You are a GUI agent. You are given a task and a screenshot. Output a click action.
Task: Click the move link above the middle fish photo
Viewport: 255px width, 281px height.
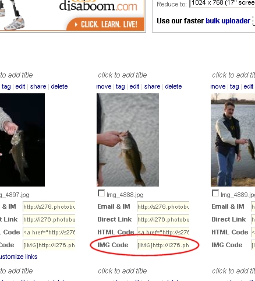click(x=104, y=86)
